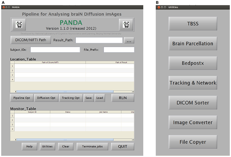Click Monitor_Table scroll left arrow

tap(16, 140)
